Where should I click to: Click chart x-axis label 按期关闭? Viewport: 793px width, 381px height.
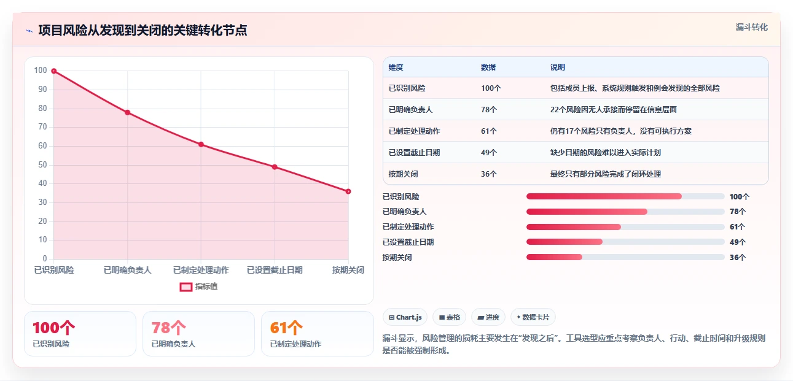pos(348,270)
